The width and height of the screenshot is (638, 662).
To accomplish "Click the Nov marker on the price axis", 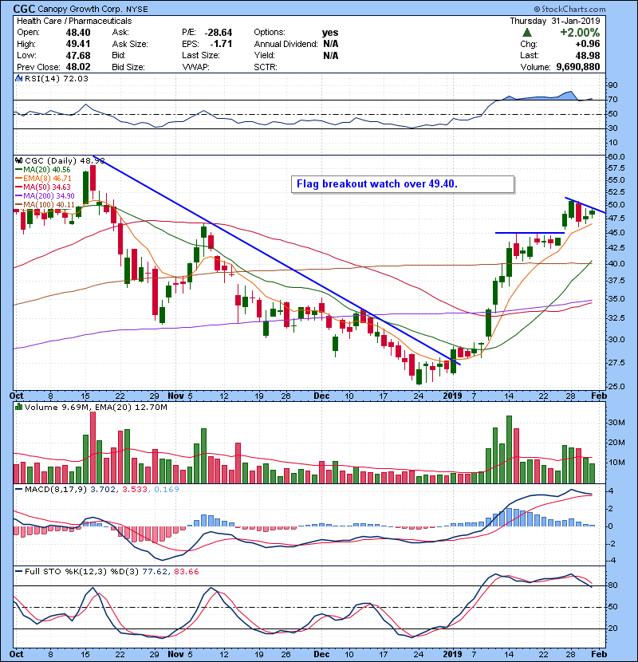I will tap(175, 396).
